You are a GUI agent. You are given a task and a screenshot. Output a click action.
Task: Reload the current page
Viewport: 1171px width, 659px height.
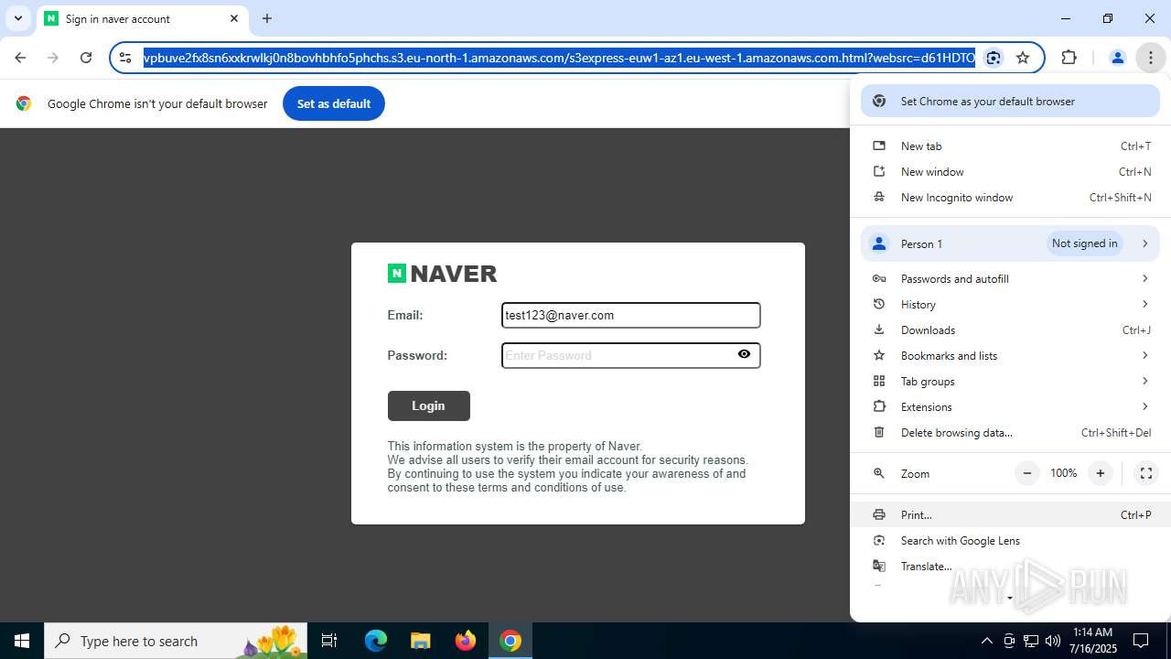tap(86, 58)
